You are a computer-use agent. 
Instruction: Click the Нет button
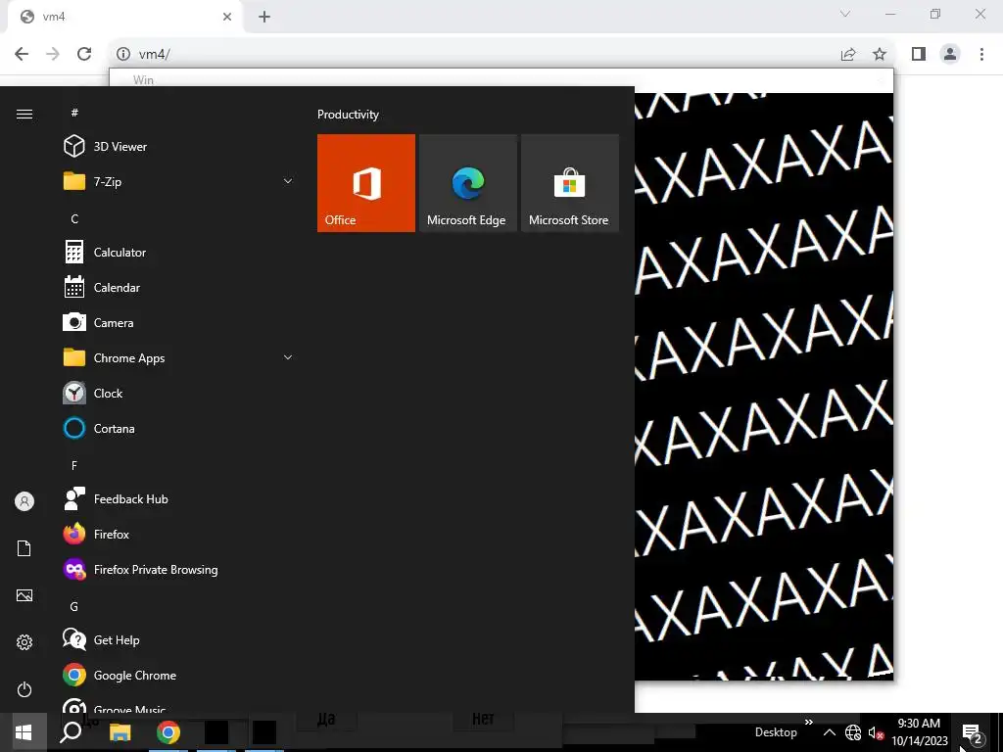pos(483,719)
